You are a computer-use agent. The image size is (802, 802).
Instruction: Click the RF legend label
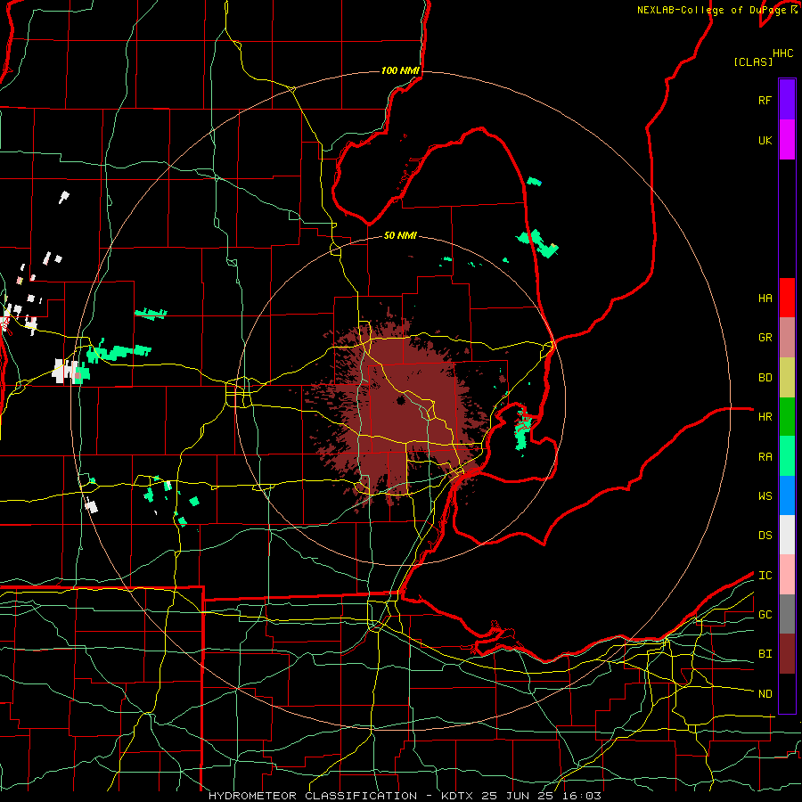[765, 100]
